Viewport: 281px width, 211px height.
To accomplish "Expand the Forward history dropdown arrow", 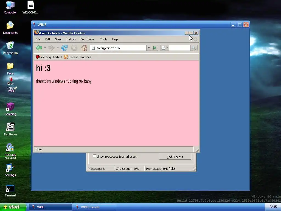I will click(58, 48).
